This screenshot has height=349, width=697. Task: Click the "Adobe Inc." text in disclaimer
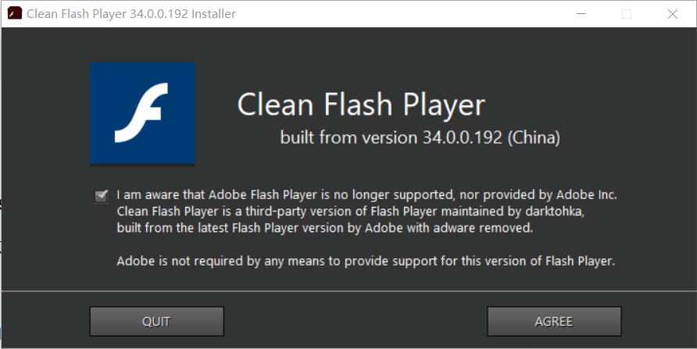pos(590,194)
